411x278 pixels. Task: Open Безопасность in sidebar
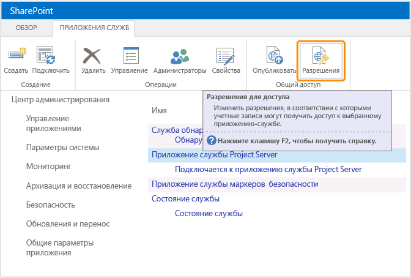coord(50,205)
